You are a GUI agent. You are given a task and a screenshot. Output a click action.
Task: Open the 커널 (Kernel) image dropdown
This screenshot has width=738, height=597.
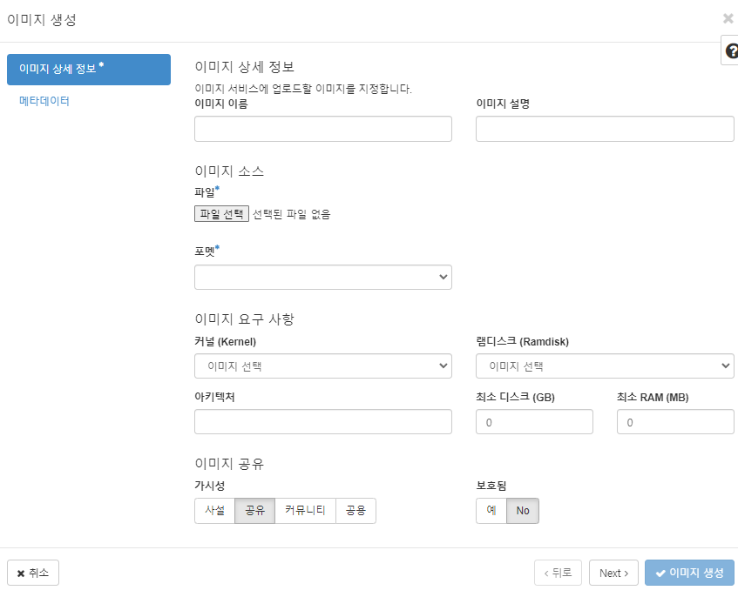(323, 366)
